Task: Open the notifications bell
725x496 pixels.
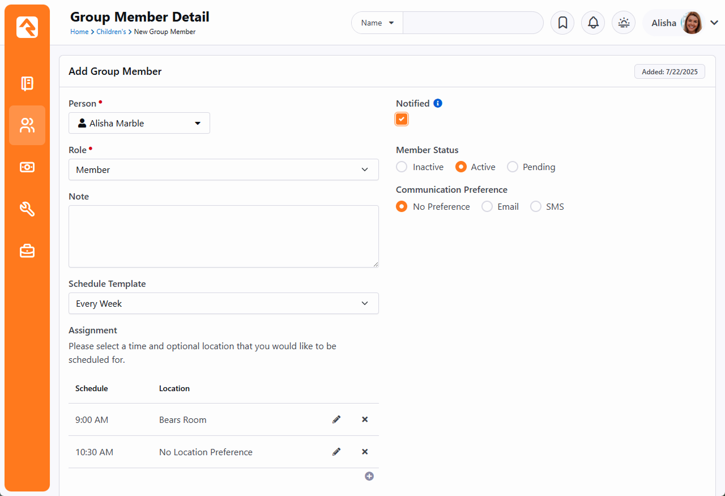Action: pyautogui.click(x=593, y=23)
